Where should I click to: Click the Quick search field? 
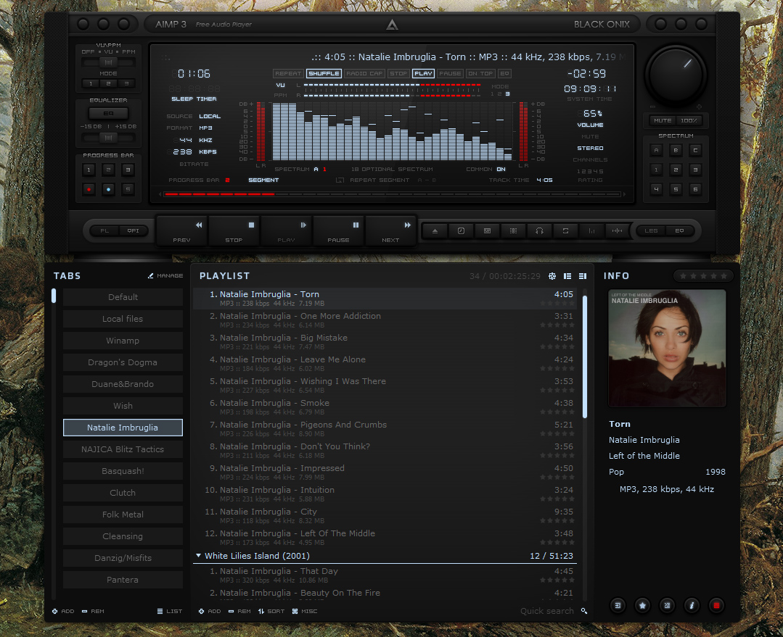pos(547,611)
